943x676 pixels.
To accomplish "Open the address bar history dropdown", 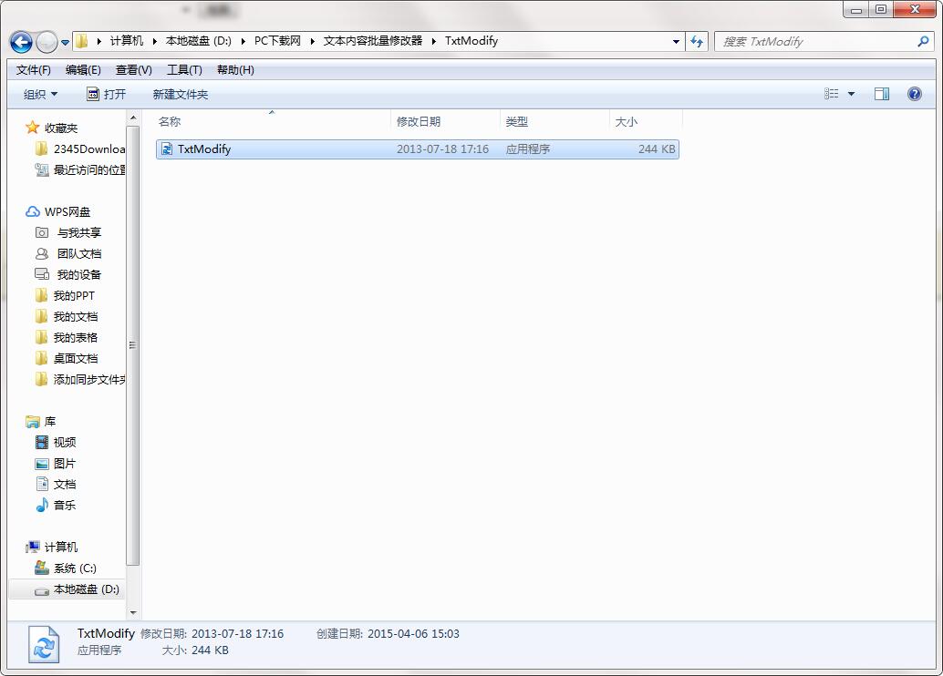I will (x=676, y=42).
